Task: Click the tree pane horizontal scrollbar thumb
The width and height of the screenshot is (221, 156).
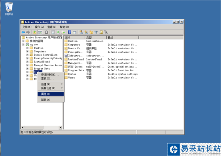Action: click(34, 128)
